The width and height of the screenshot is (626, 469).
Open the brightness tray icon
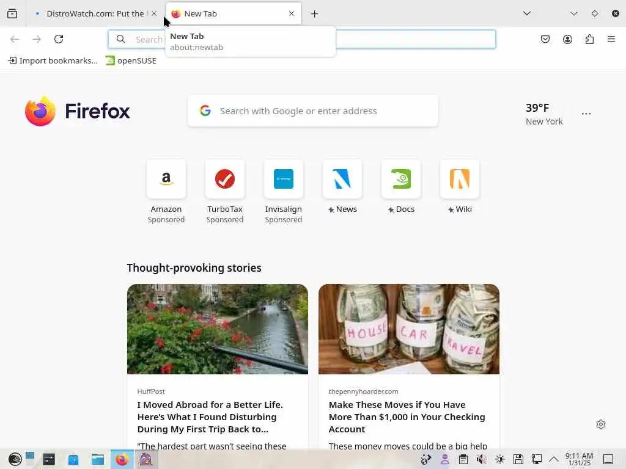(x=500, y=459)
